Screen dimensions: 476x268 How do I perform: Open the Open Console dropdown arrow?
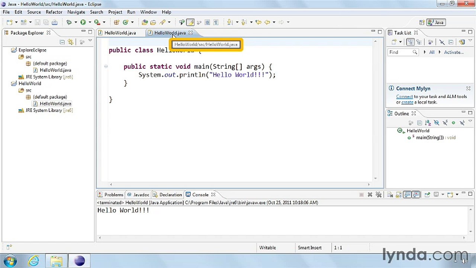[457, 195]
